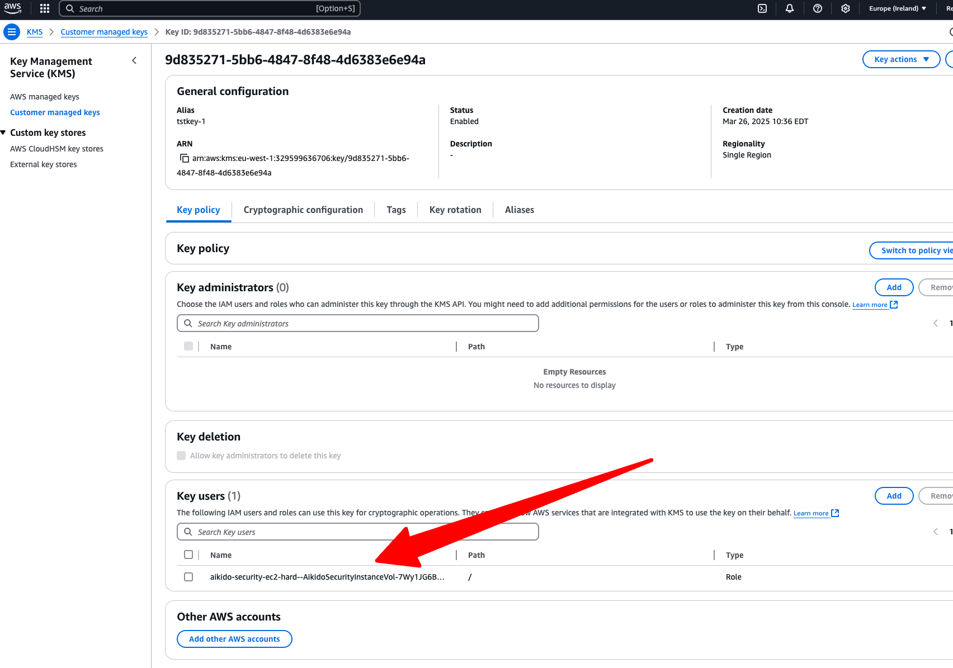Select all Key users header checkbox
The width and height of the screenshot is (953, 668).
click(x=188, y=555)
